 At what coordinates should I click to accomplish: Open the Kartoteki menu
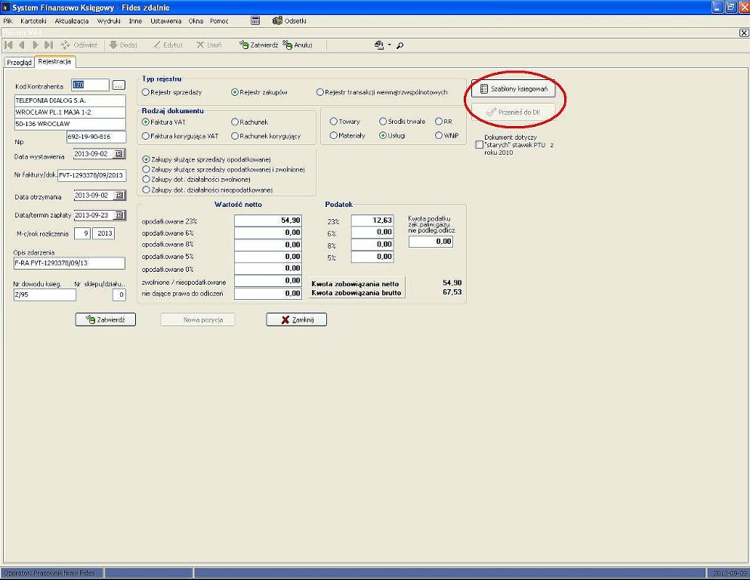coord(33,21)
